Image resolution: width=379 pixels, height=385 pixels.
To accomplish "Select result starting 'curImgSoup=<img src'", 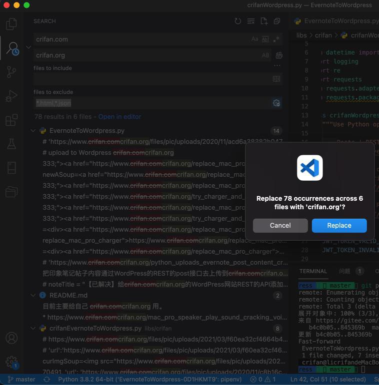I will pyautogui.click(x=164, y=361).
